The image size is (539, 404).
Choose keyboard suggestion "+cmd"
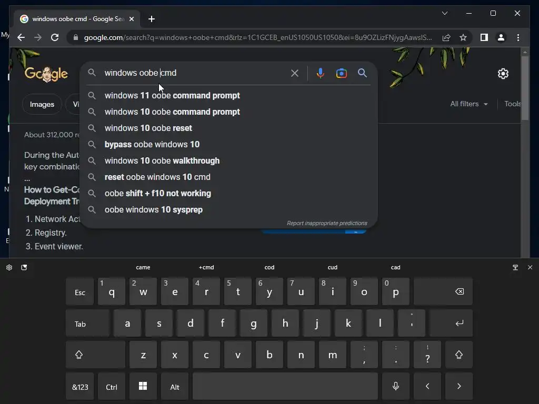(206, 267)
